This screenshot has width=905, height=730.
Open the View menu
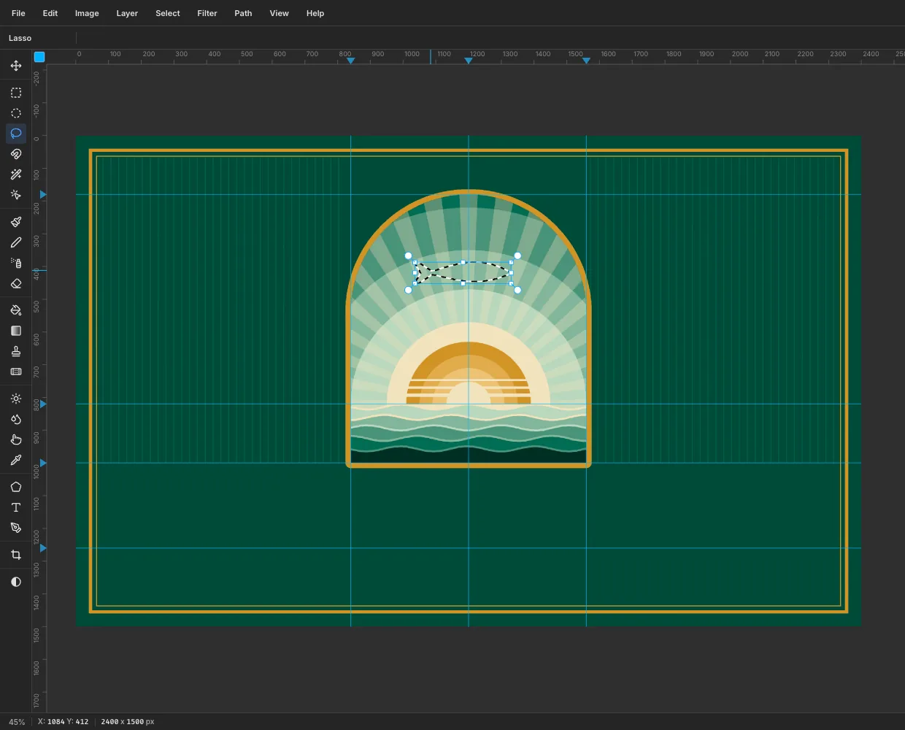click(280, 13)
